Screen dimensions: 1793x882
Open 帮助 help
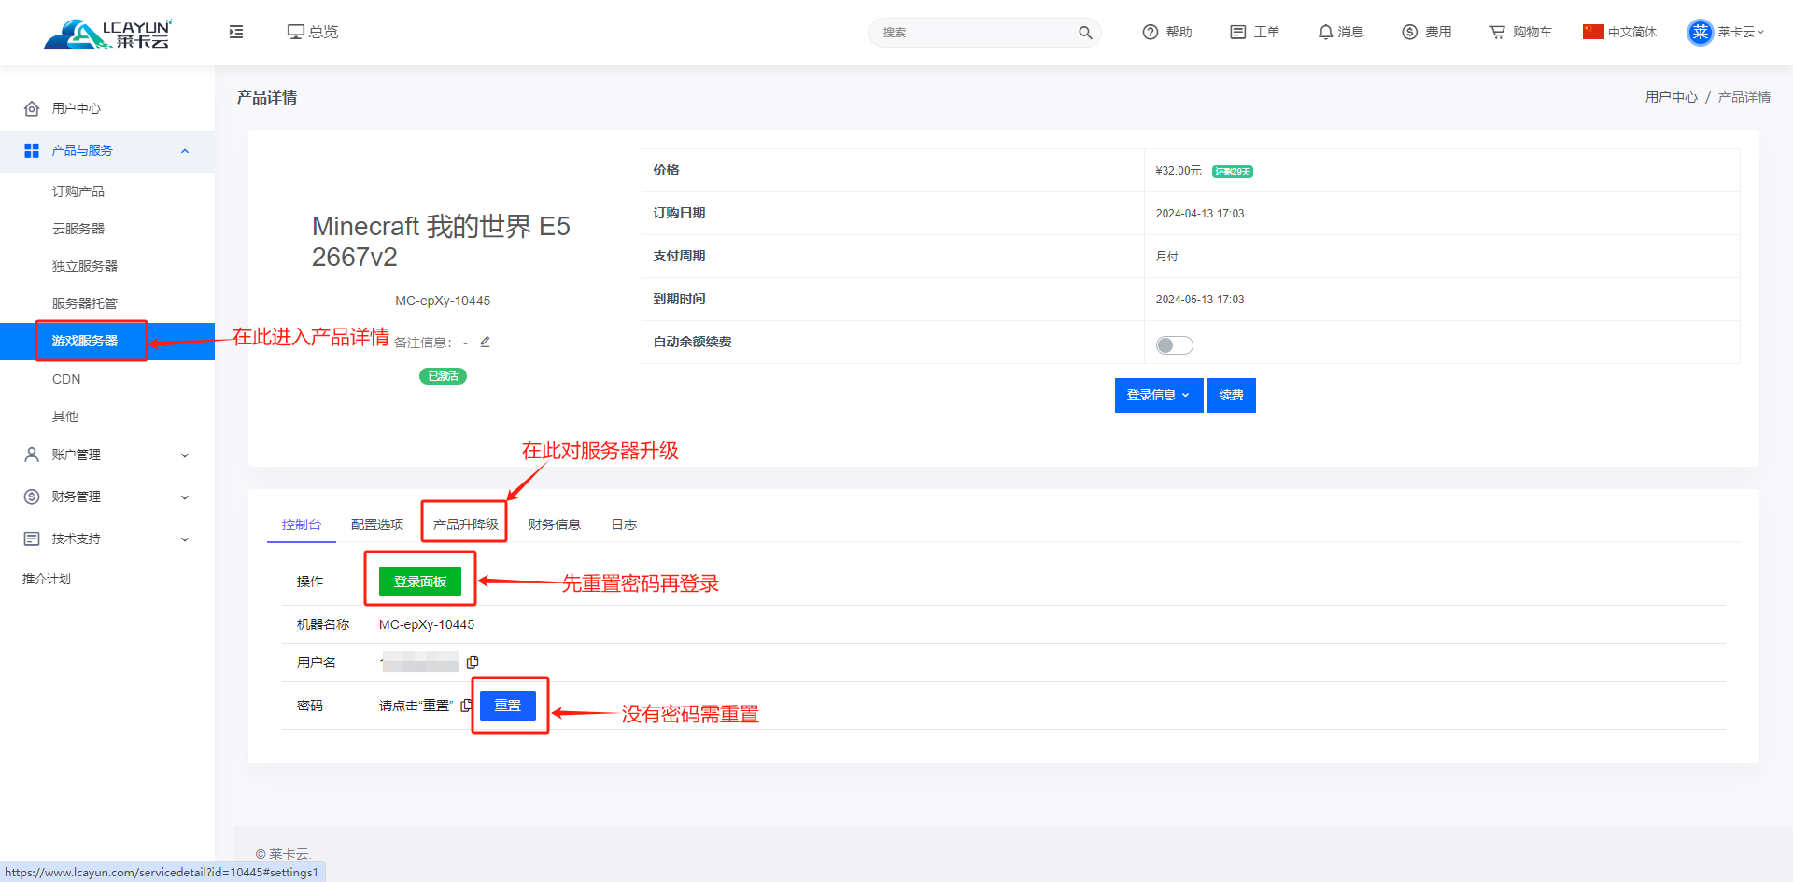(x=1167, y=32)
